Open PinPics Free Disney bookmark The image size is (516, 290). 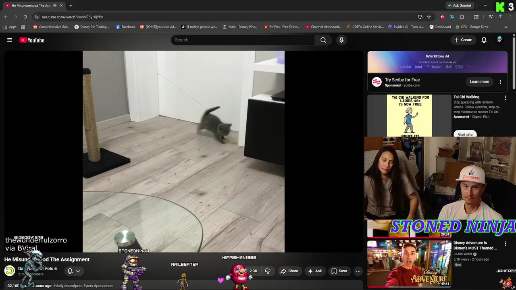pos(282,27)
